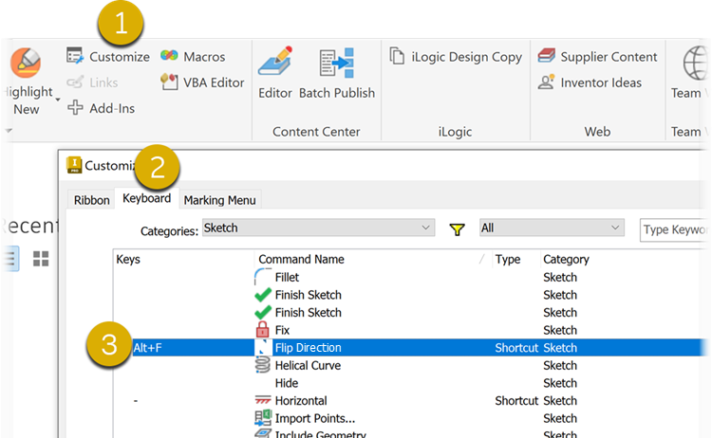This screenshot has width=712, height=438.
Task: Click the Type Keyword search field
Action: pyautogui.click(x=675, y=229)
